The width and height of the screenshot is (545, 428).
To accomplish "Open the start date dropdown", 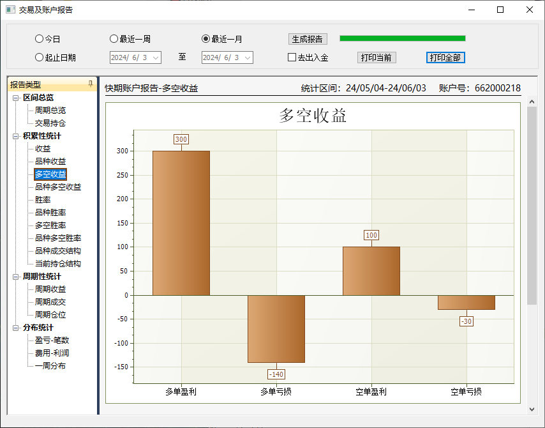I will click(156, 57).
